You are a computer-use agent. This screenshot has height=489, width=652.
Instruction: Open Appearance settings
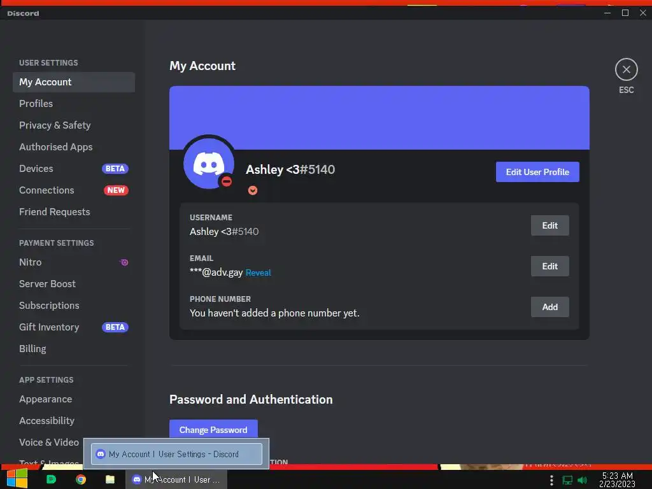tap(74, 399)
